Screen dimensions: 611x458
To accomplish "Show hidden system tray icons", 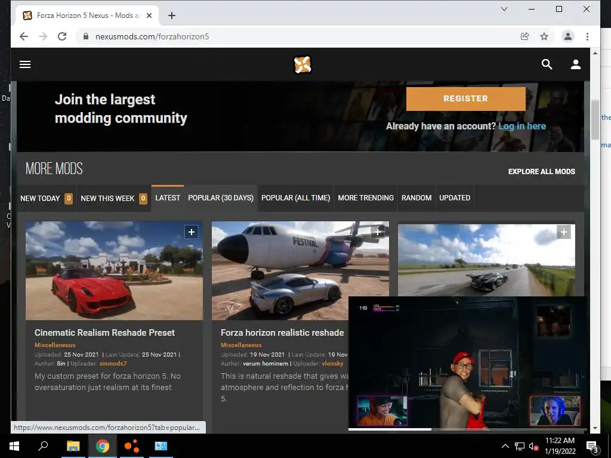I will tap(505, 446).
